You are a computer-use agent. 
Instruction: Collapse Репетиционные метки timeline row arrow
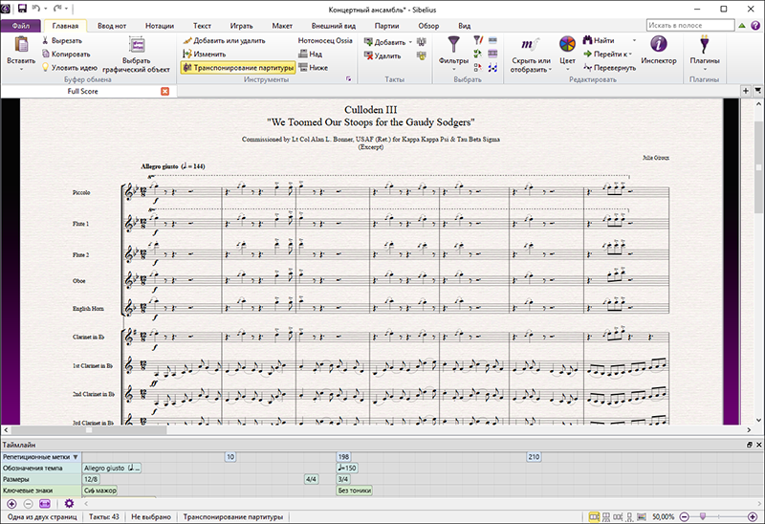tap(76, 457)
